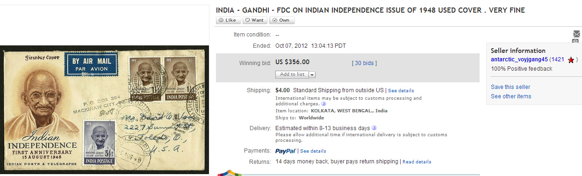Click the Add to list button
This screenshot has height=176, width=582.
click(x=292, y=74)
